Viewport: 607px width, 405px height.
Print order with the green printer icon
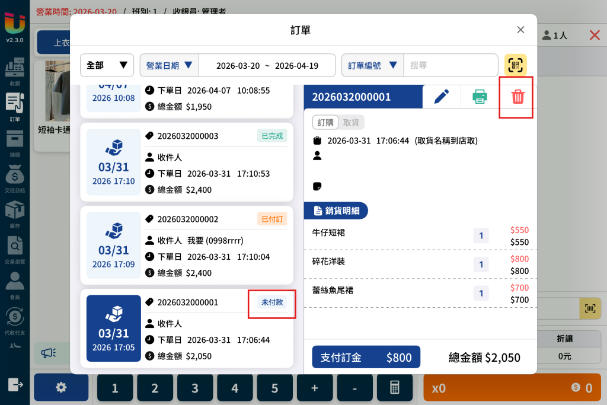point(480,97)
